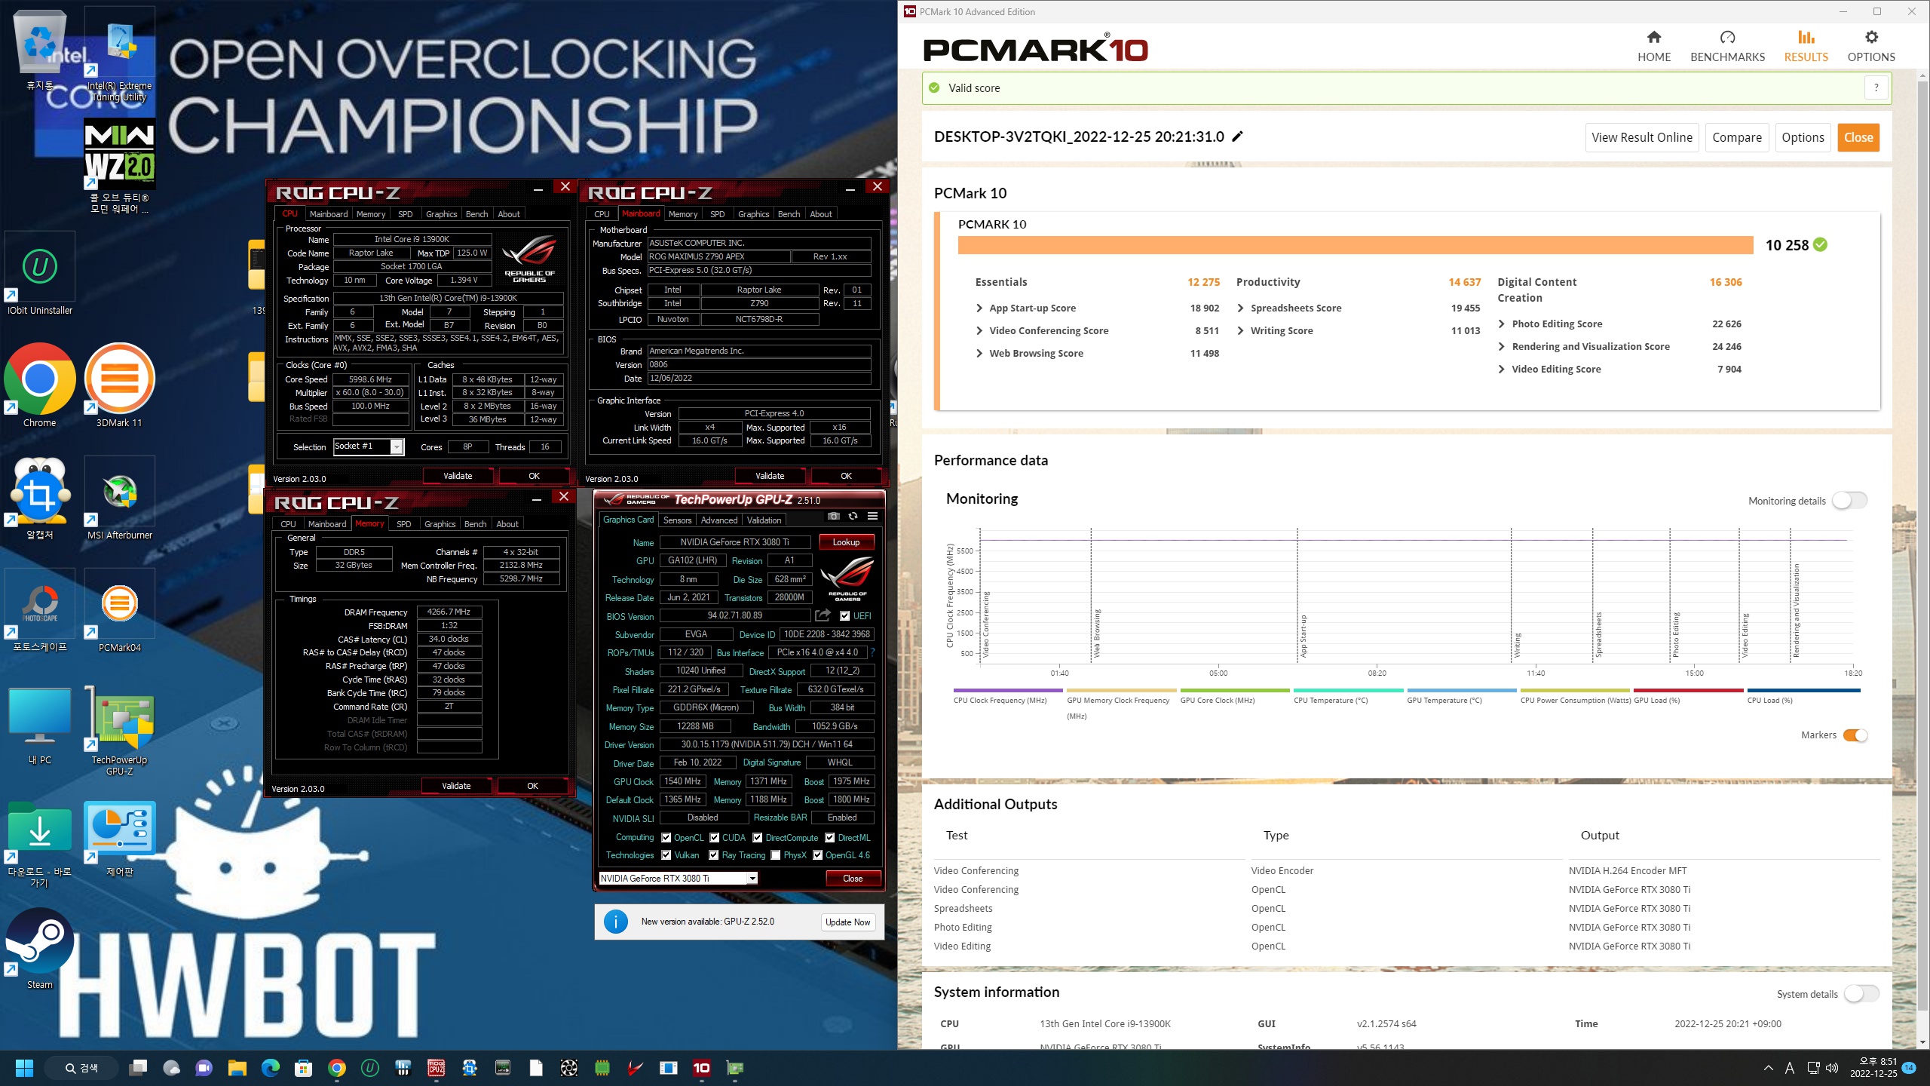The width and height of the screenshot is (1930, 1086).
Task: Open the PCMark04 desktop shortcut
Action: pos(119,611)
